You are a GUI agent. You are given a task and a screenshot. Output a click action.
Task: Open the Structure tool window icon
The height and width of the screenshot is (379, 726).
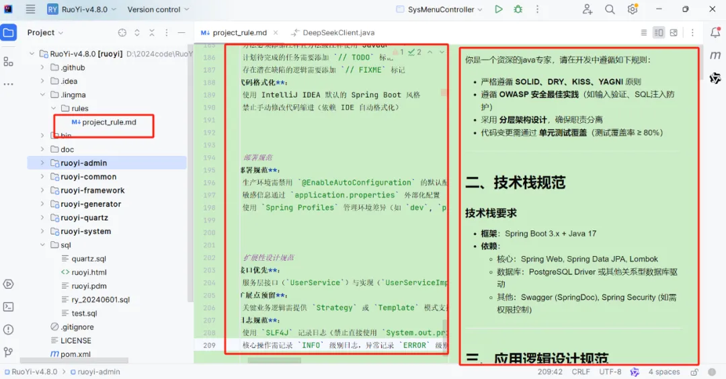(x=8, y=62)
